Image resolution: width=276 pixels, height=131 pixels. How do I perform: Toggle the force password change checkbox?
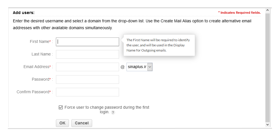tap(61, 108)
